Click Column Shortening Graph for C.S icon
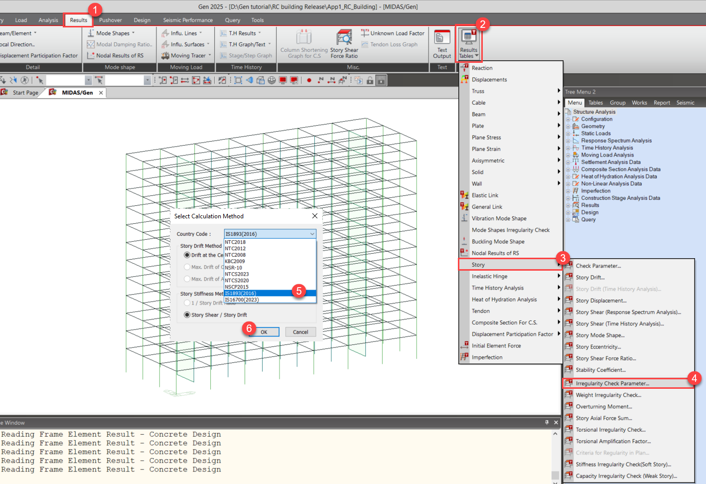 (x=304, y=37)
